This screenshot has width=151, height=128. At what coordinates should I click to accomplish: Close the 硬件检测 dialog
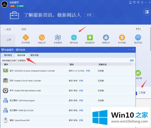[133, 50]
